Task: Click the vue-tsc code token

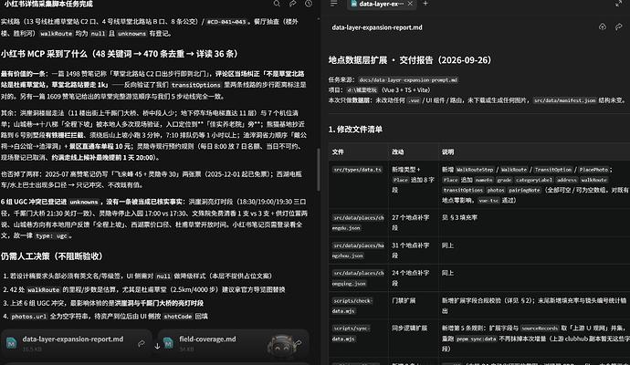Action: coord(488,201)
